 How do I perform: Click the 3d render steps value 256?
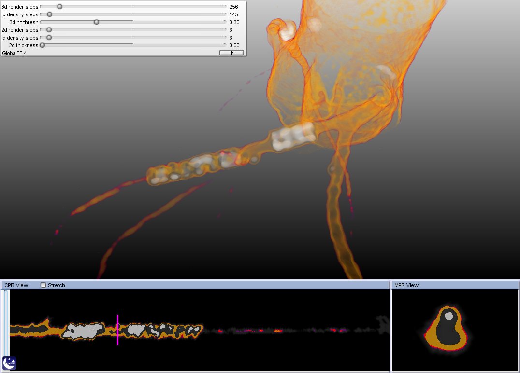pyautogui.click(x=234, y=7)
